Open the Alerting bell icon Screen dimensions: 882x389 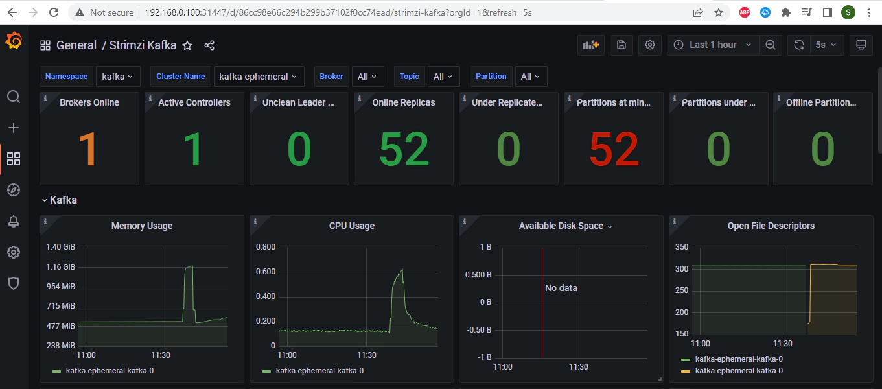pos(14,221)
